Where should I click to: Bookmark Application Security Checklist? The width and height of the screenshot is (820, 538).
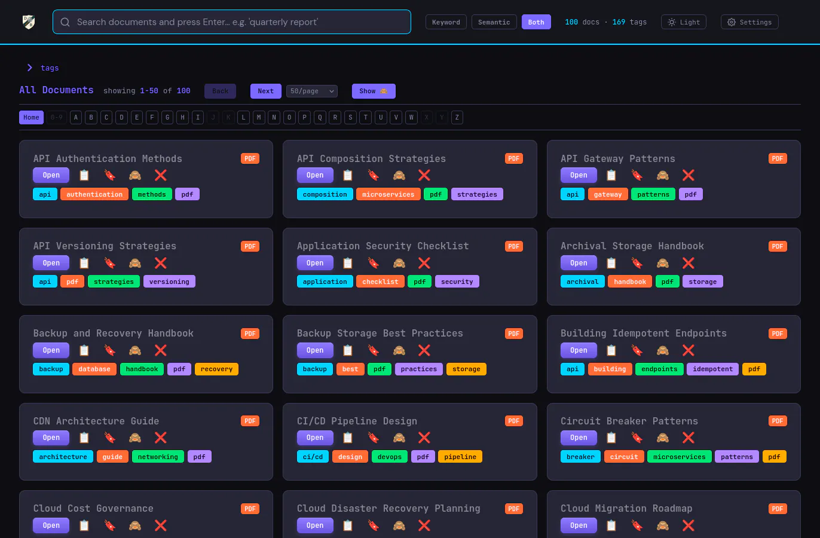[x=374, y=263]
